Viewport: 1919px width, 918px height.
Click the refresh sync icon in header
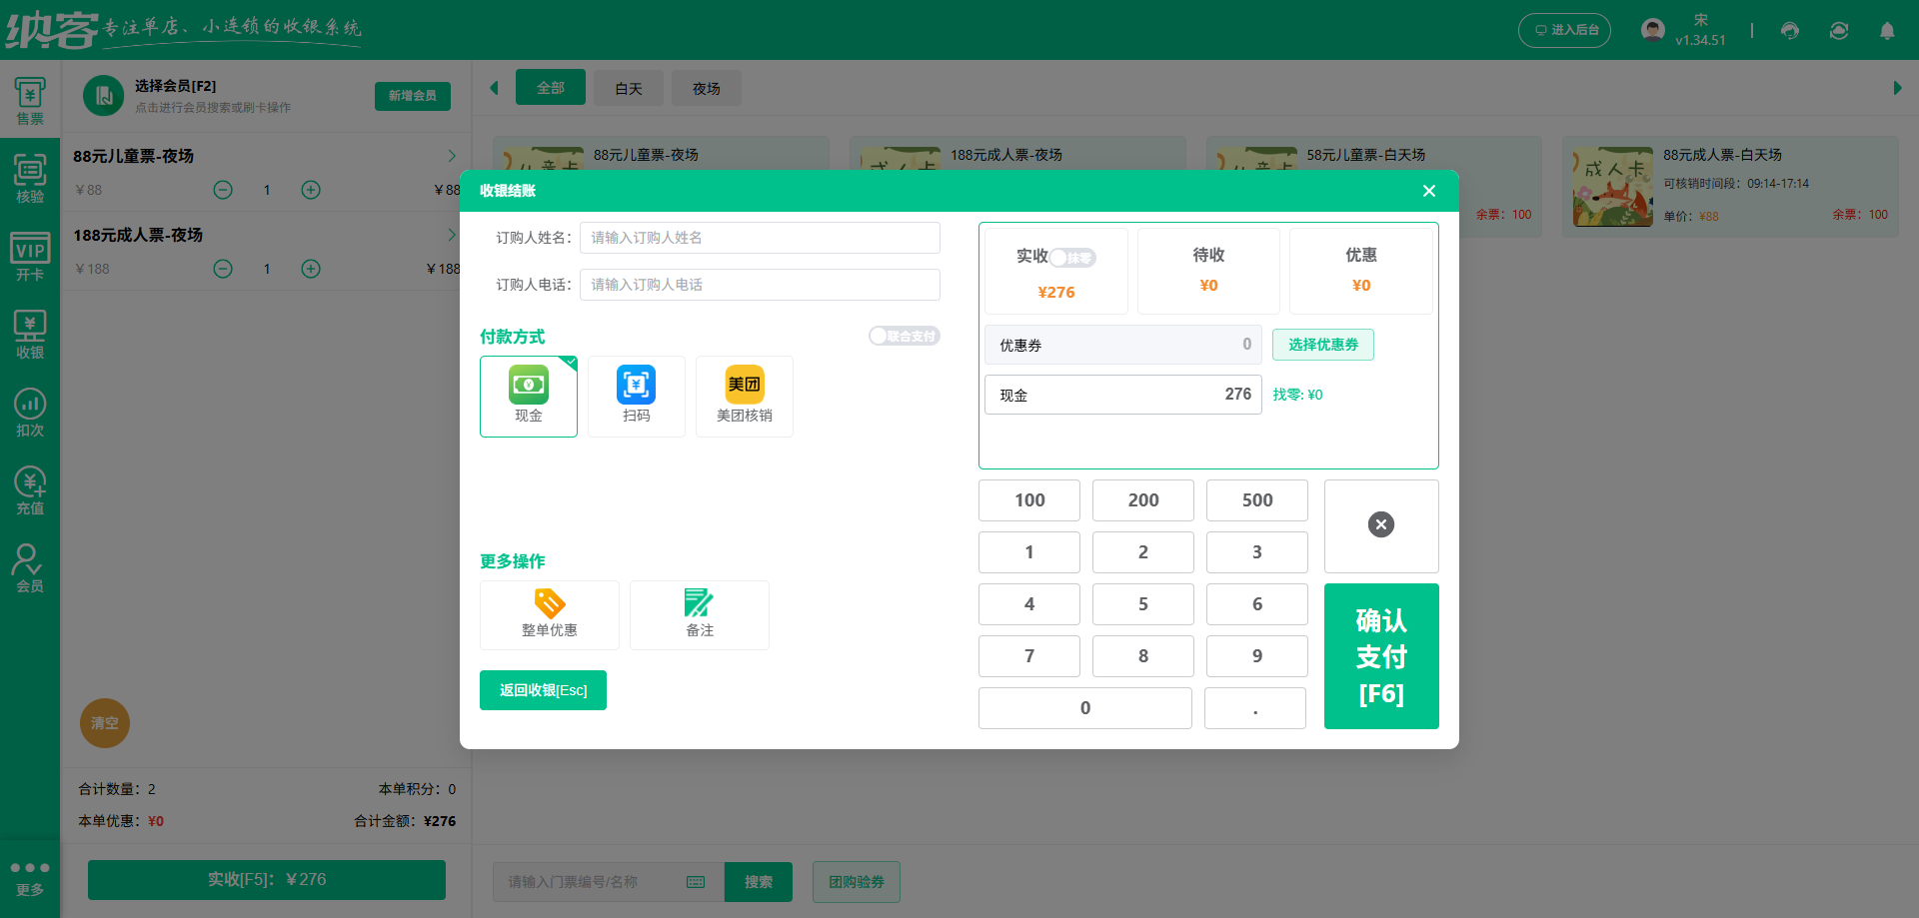pos(1839,31)
